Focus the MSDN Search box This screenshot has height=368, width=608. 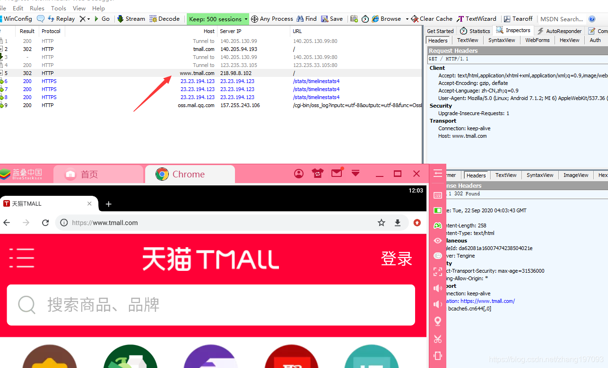562,19
